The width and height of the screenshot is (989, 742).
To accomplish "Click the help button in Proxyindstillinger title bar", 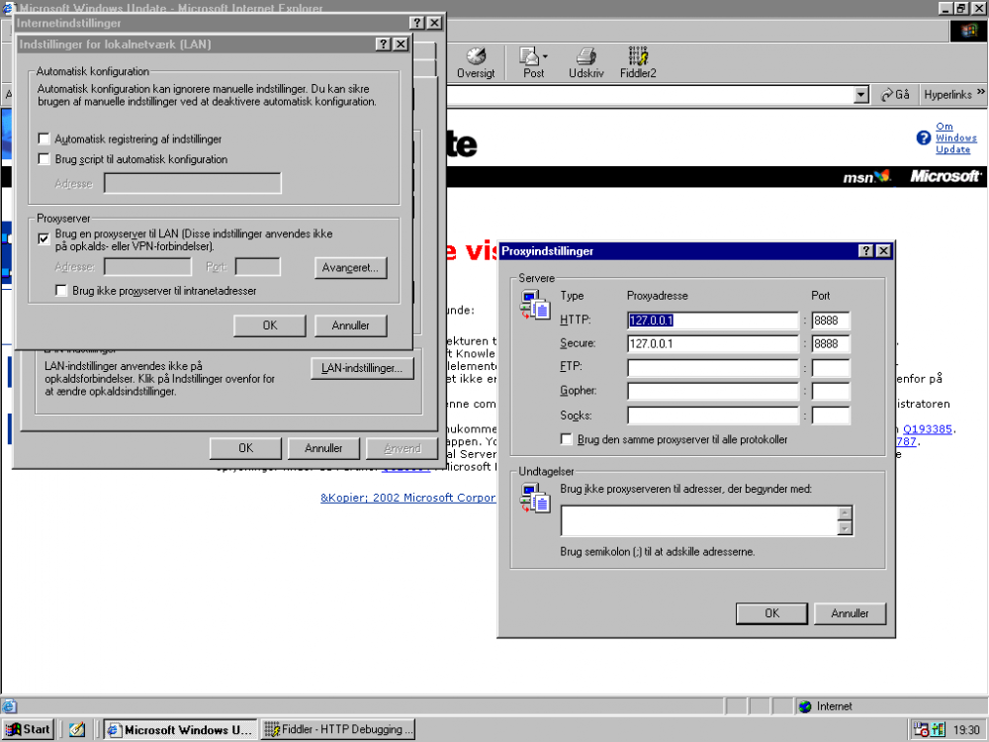I will 865,251.
